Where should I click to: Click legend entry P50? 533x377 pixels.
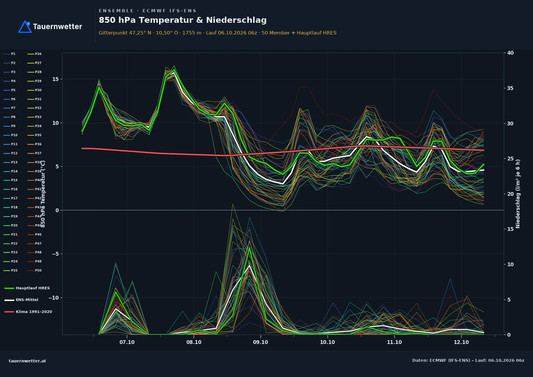(34, 271)
